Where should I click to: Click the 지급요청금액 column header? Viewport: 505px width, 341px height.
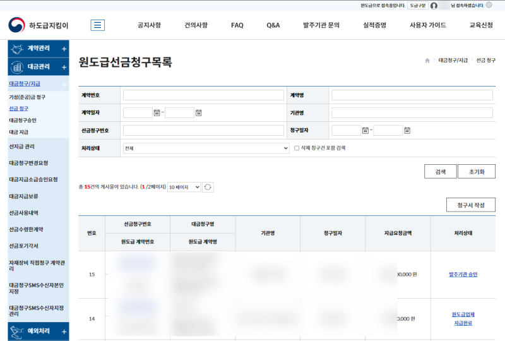click(x=398, y=233)
